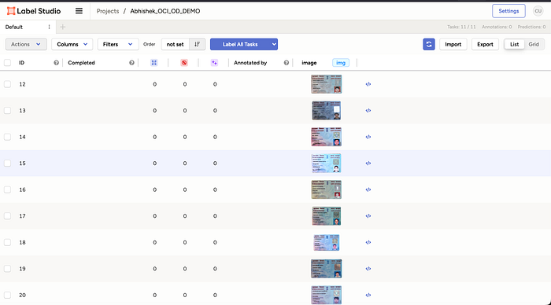Screen dimensions: 551x305
Task: Show task source code for row 15
Action: pyautogui.click(x=368, y=164)
